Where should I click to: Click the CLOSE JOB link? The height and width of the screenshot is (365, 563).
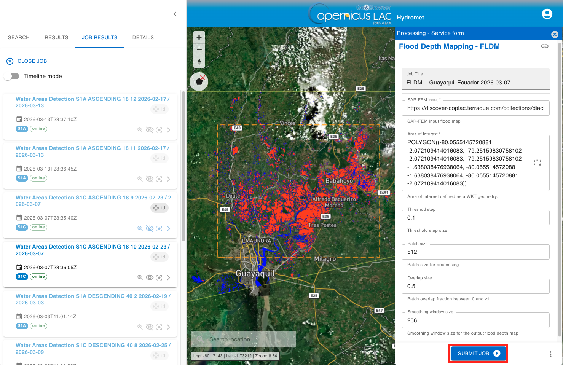tap(32, 61)
